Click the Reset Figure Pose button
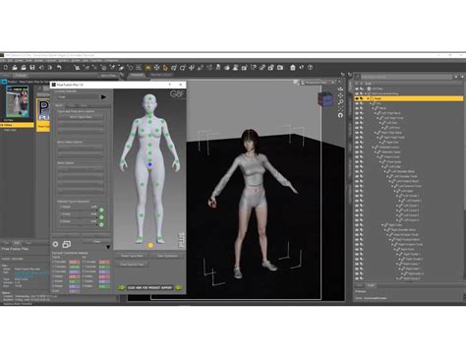This screenshot has width=466, height=358. point(132,256)
